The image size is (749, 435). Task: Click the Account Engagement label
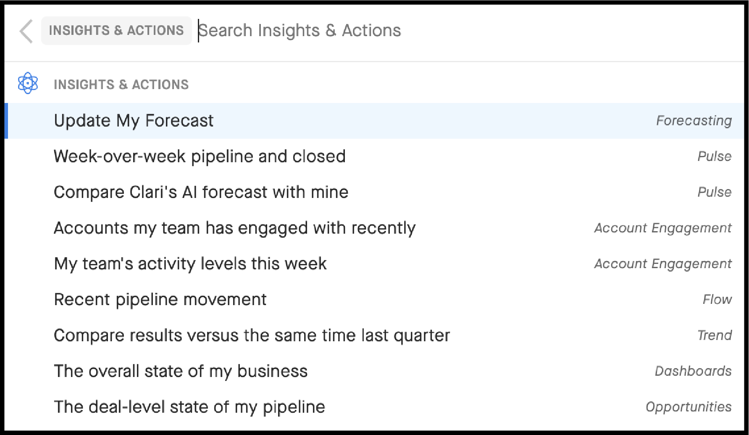(x=662, y=228)
